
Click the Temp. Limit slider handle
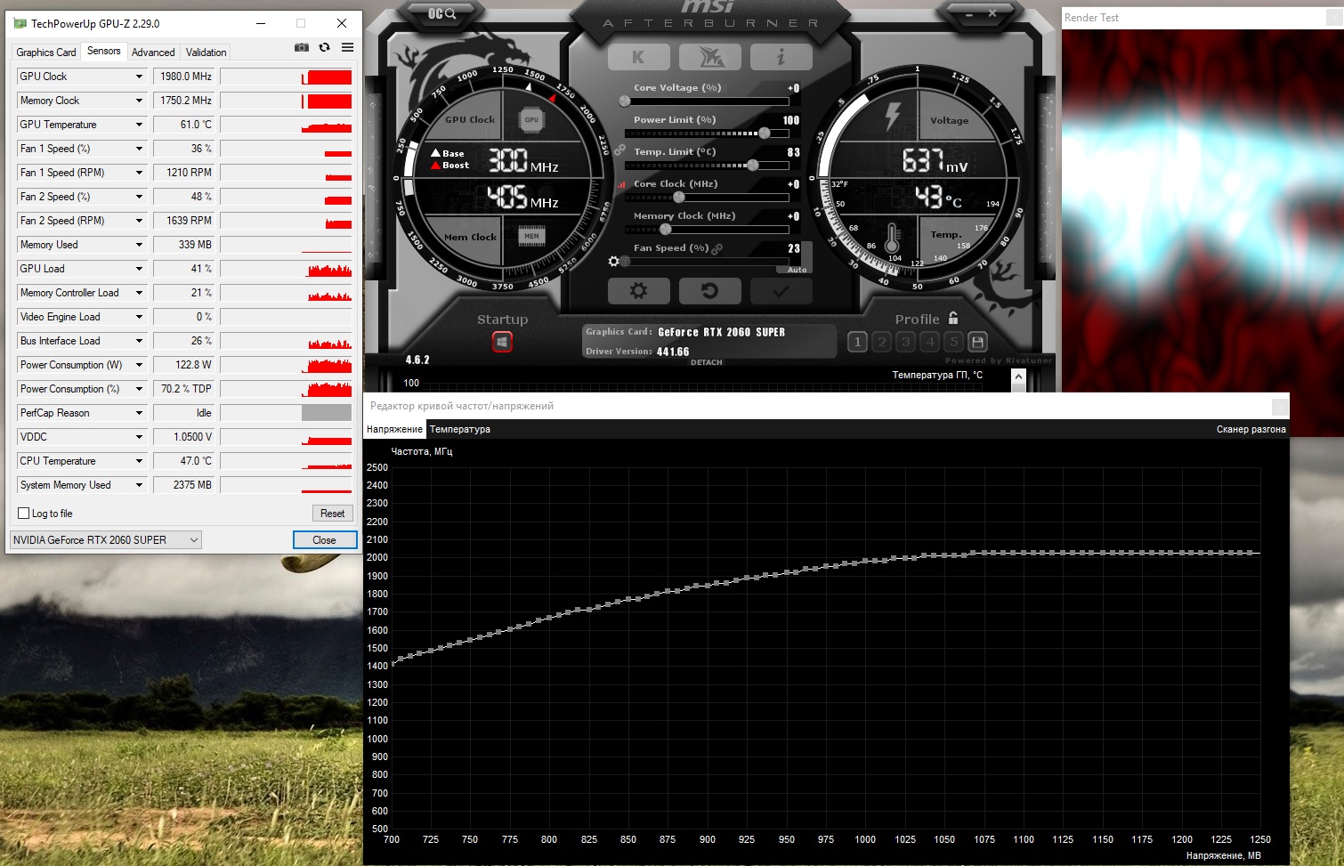tap(753, 166)
